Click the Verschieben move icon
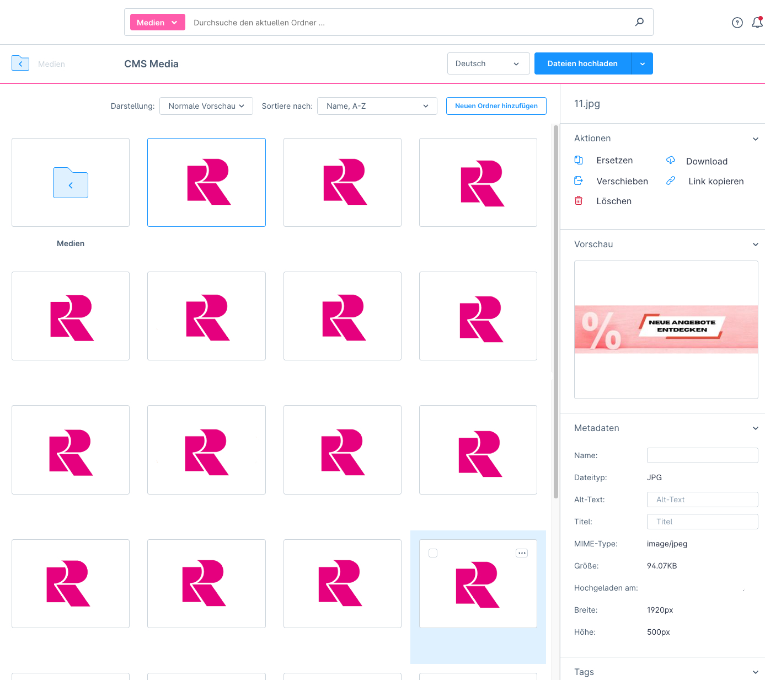 pyautogui.click(x=579, y=180)
